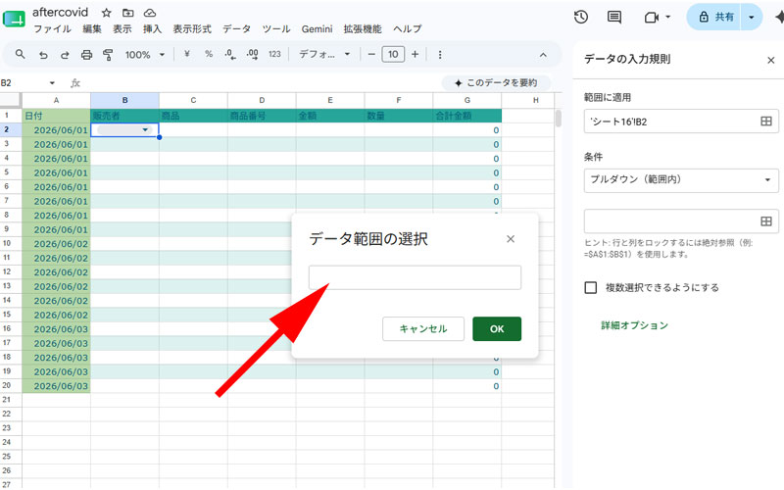Move document with folder icon
Screen dimensions: 784x490
pyautogui.click(x=128, y=13)
